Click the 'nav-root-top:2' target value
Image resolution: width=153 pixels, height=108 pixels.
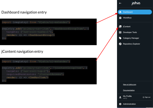pos(34,71)
